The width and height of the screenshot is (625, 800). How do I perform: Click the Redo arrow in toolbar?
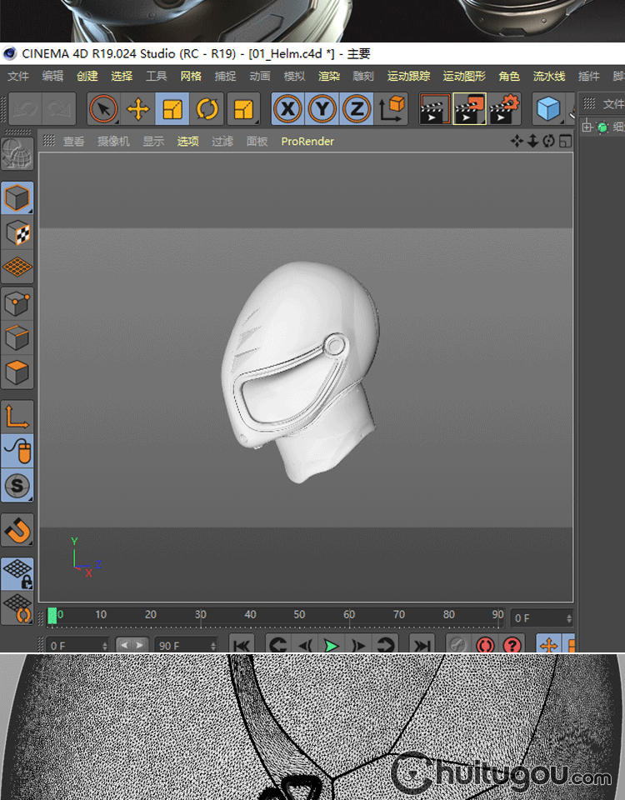[x=58, y=108]
